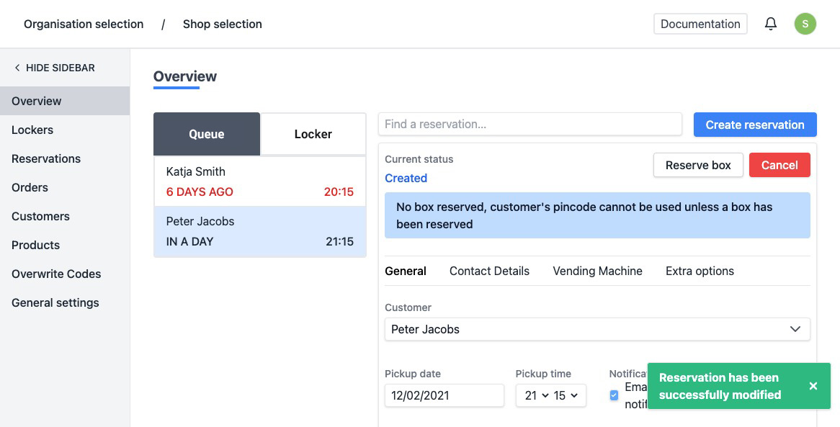Open the user avatar menu
Image resolution: width=840 pixels, height=427 pixels.
[805, 24]
